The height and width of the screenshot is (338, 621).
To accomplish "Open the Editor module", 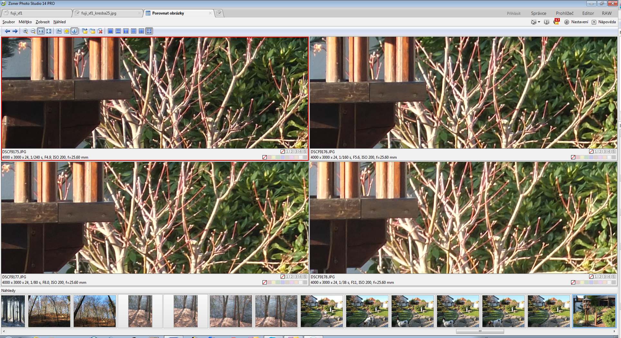I will [x=588, y=13].
